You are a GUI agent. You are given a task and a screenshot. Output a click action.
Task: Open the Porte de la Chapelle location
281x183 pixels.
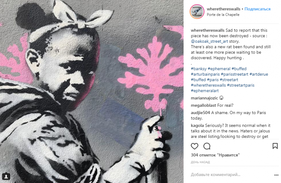tap(223, 15)
